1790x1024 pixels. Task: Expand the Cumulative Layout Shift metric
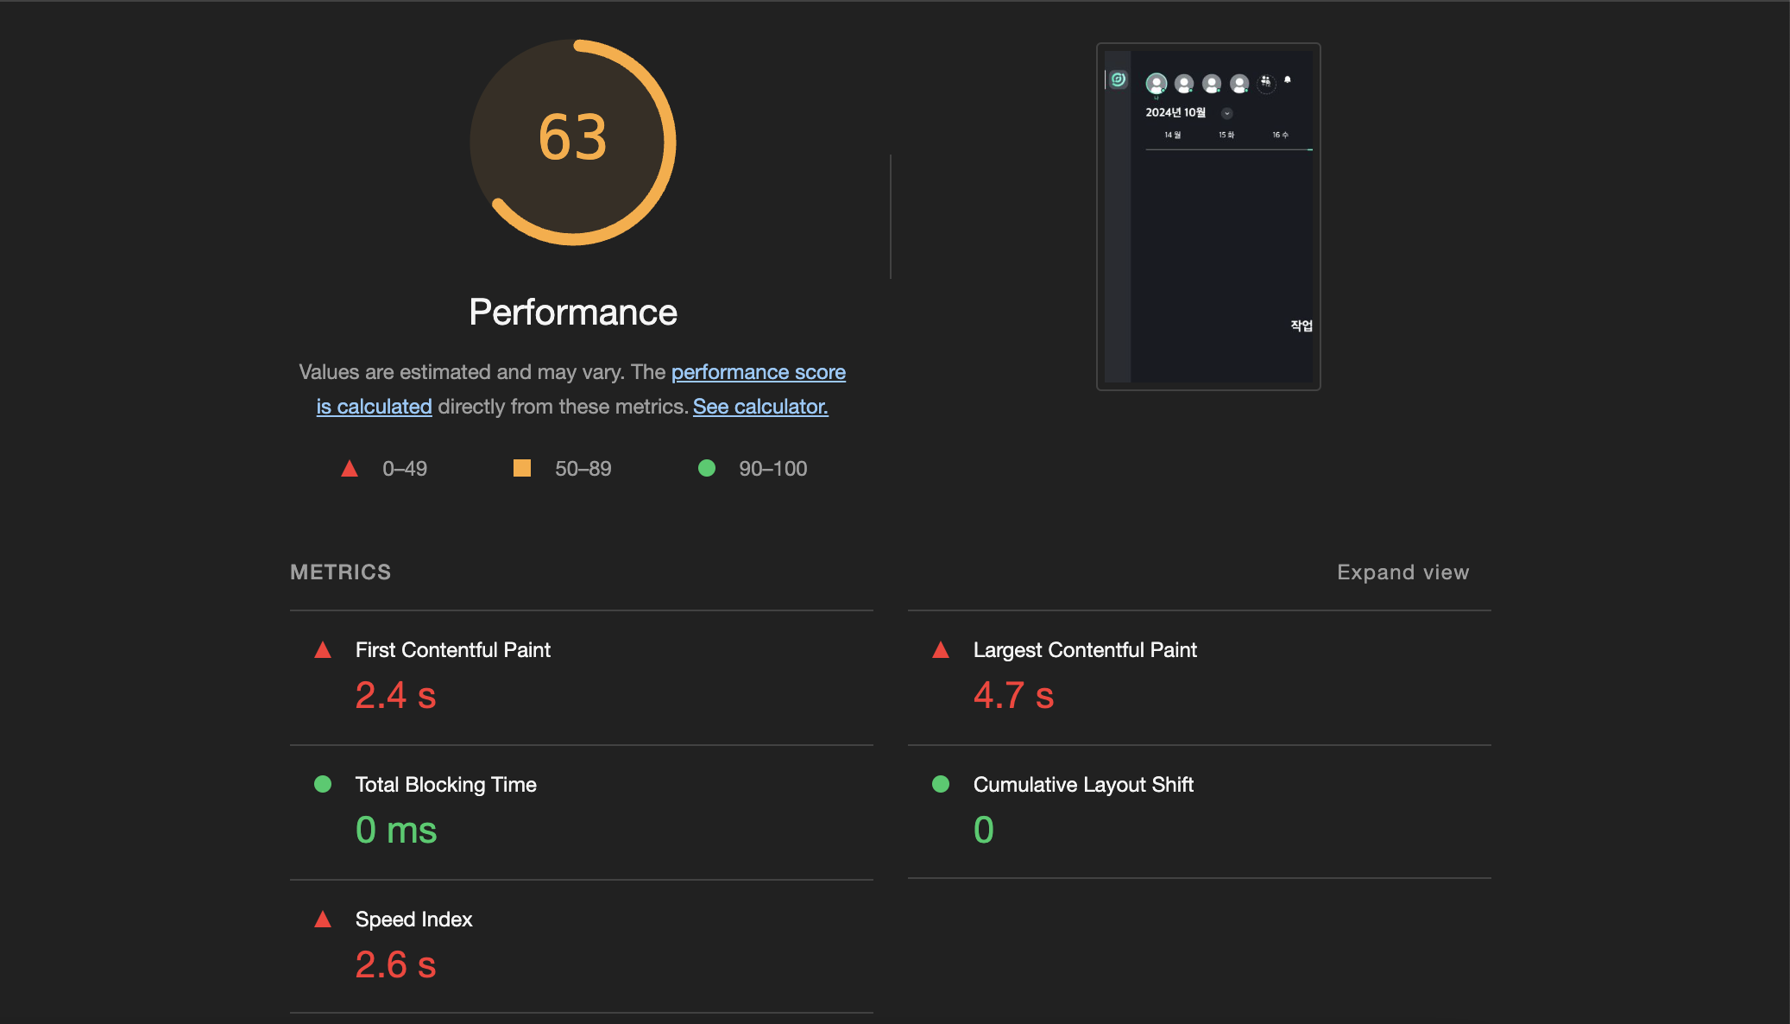(1082, 785)
